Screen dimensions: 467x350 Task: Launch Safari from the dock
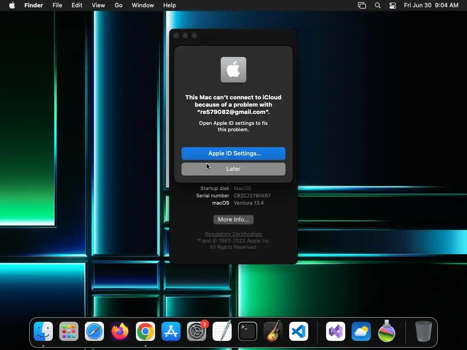[x=94, y=331]
